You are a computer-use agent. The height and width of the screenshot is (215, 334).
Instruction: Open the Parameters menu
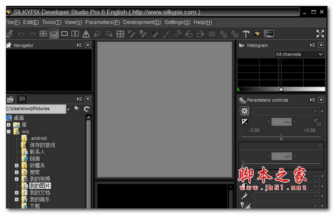click(102, 23)
